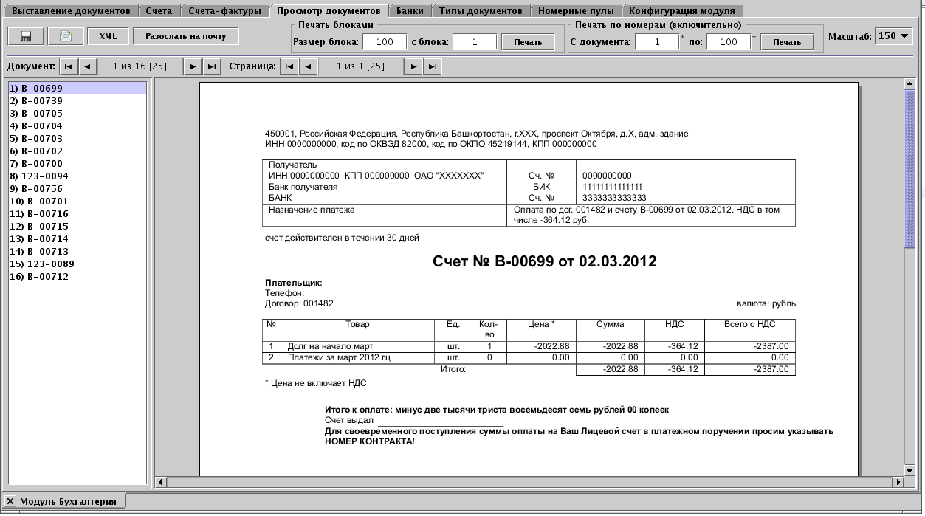Open the Масштаб zoom dropdown

click(x=894, y=36)
